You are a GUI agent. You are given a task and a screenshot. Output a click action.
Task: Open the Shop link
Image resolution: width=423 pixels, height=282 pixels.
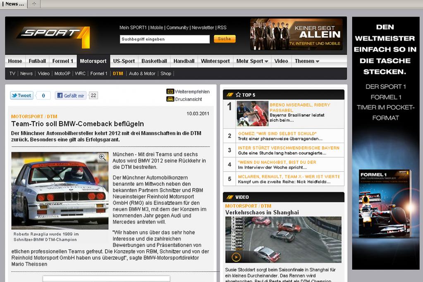pos(166,74)
